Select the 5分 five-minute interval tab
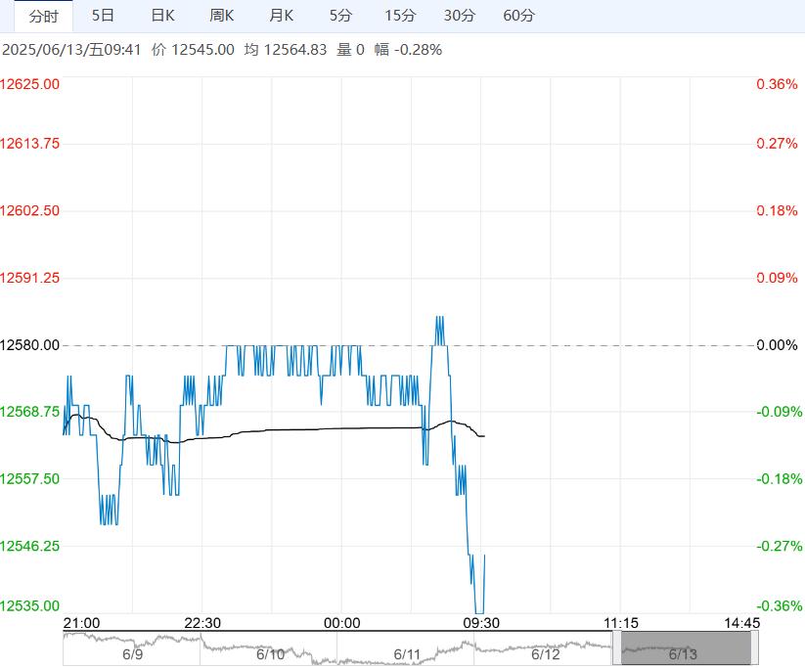Screen dimensions: 805x668 point(340,17)
